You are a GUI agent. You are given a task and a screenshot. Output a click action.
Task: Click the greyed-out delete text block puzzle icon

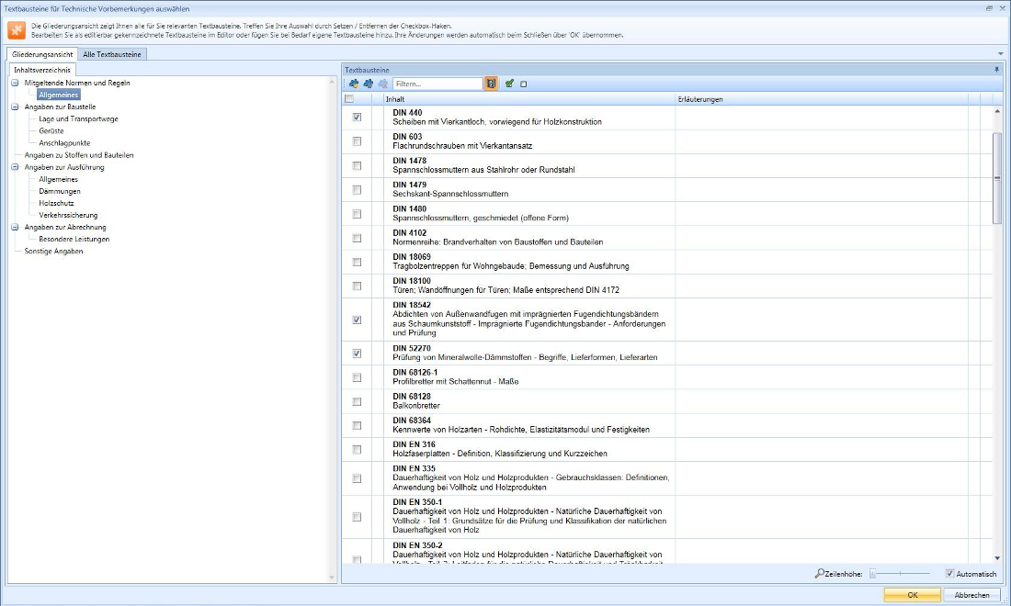(382, 84)
